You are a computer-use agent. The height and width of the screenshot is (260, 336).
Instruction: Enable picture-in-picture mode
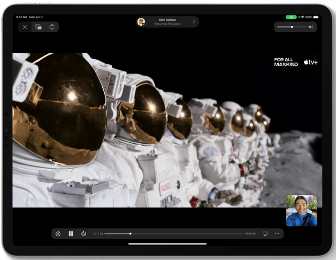point(38,27)
